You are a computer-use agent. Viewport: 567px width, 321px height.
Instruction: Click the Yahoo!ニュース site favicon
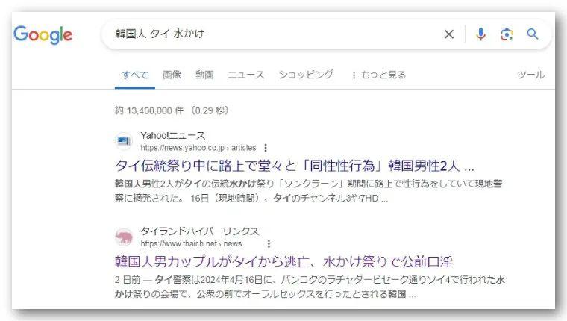click(x=124, y=141)
